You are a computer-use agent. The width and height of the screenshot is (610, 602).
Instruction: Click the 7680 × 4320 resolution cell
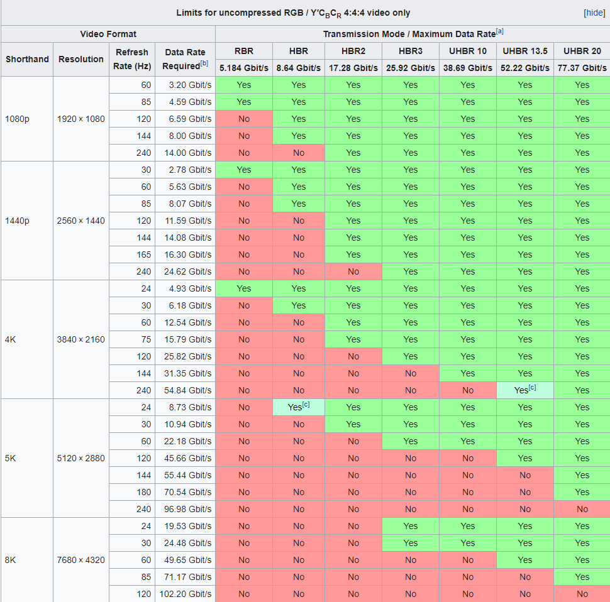point(81,560)
